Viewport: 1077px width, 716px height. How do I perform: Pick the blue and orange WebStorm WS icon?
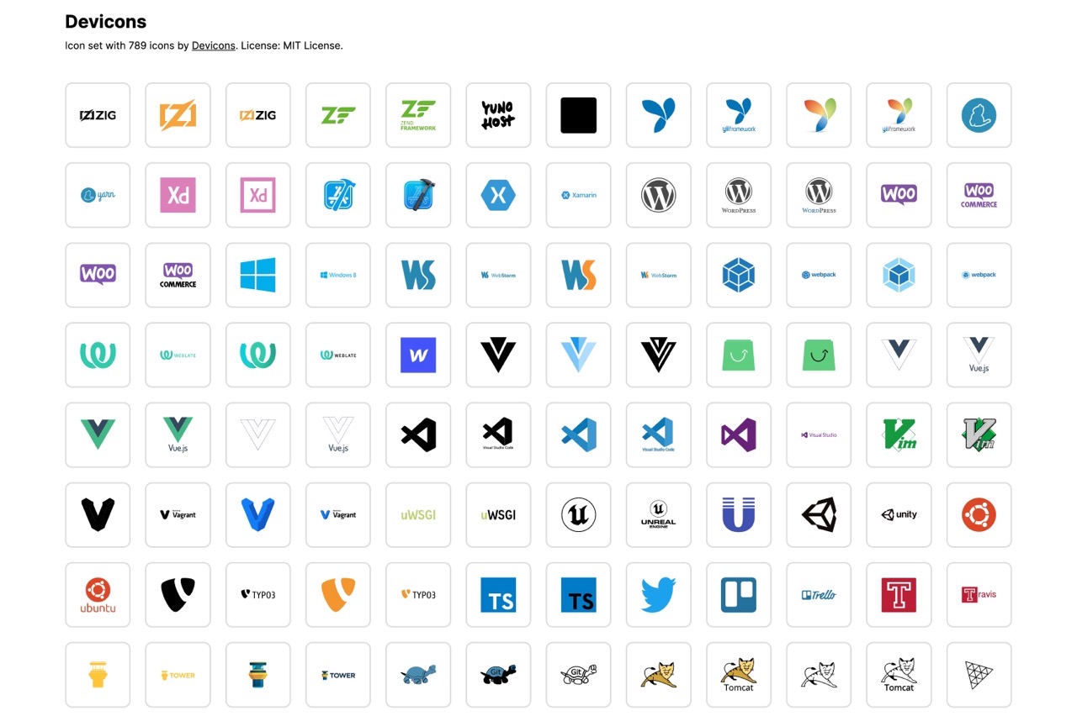coord(579,275)
